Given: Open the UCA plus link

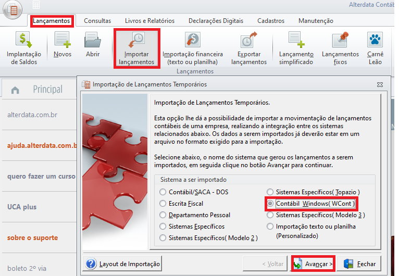Looking at the screenshot, I should tap(22, 207).
